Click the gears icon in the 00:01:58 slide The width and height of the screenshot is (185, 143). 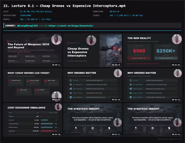click(71, 85)
